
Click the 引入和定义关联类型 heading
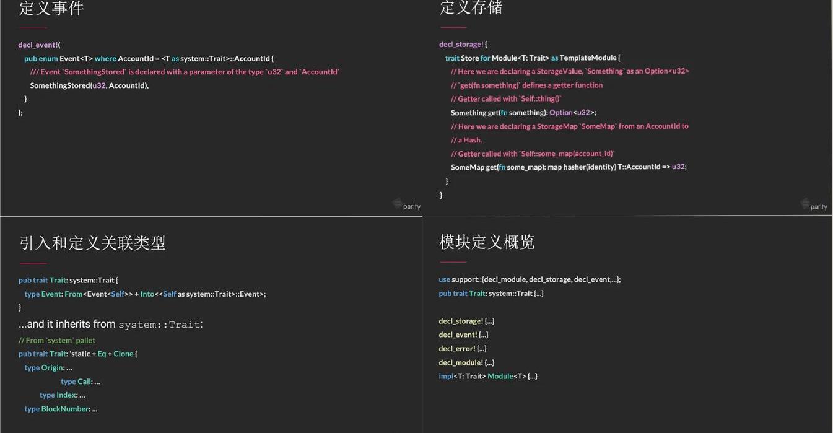(x=92, y=243)
